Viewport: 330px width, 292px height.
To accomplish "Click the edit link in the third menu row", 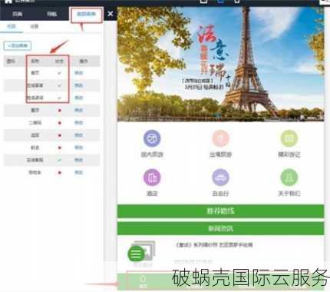I will pyautogui.click(x=78, y=98).
